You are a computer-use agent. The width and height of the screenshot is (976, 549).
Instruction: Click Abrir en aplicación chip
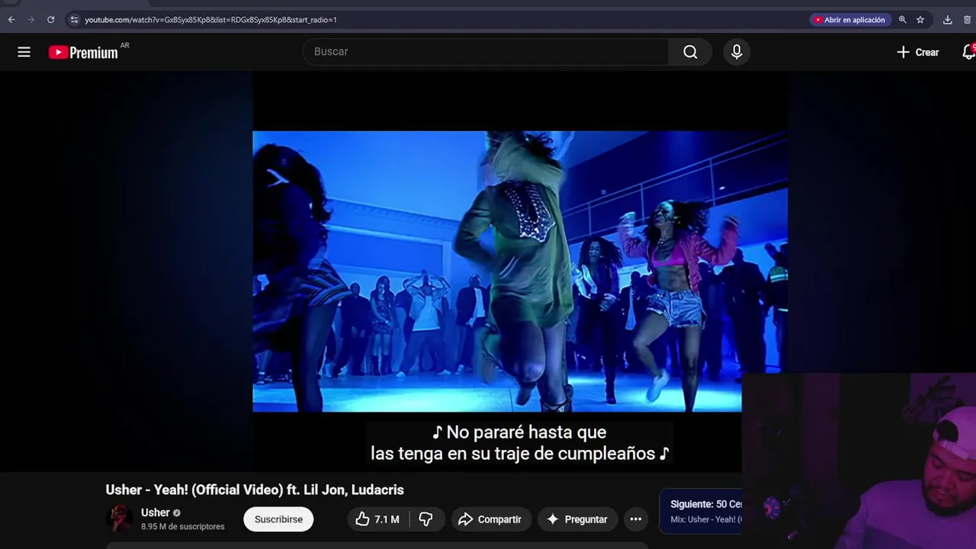[x=850, y=20]
